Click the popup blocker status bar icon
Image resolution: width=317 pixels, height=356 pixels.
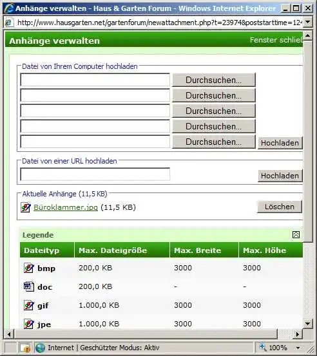(x=25, y=348)
